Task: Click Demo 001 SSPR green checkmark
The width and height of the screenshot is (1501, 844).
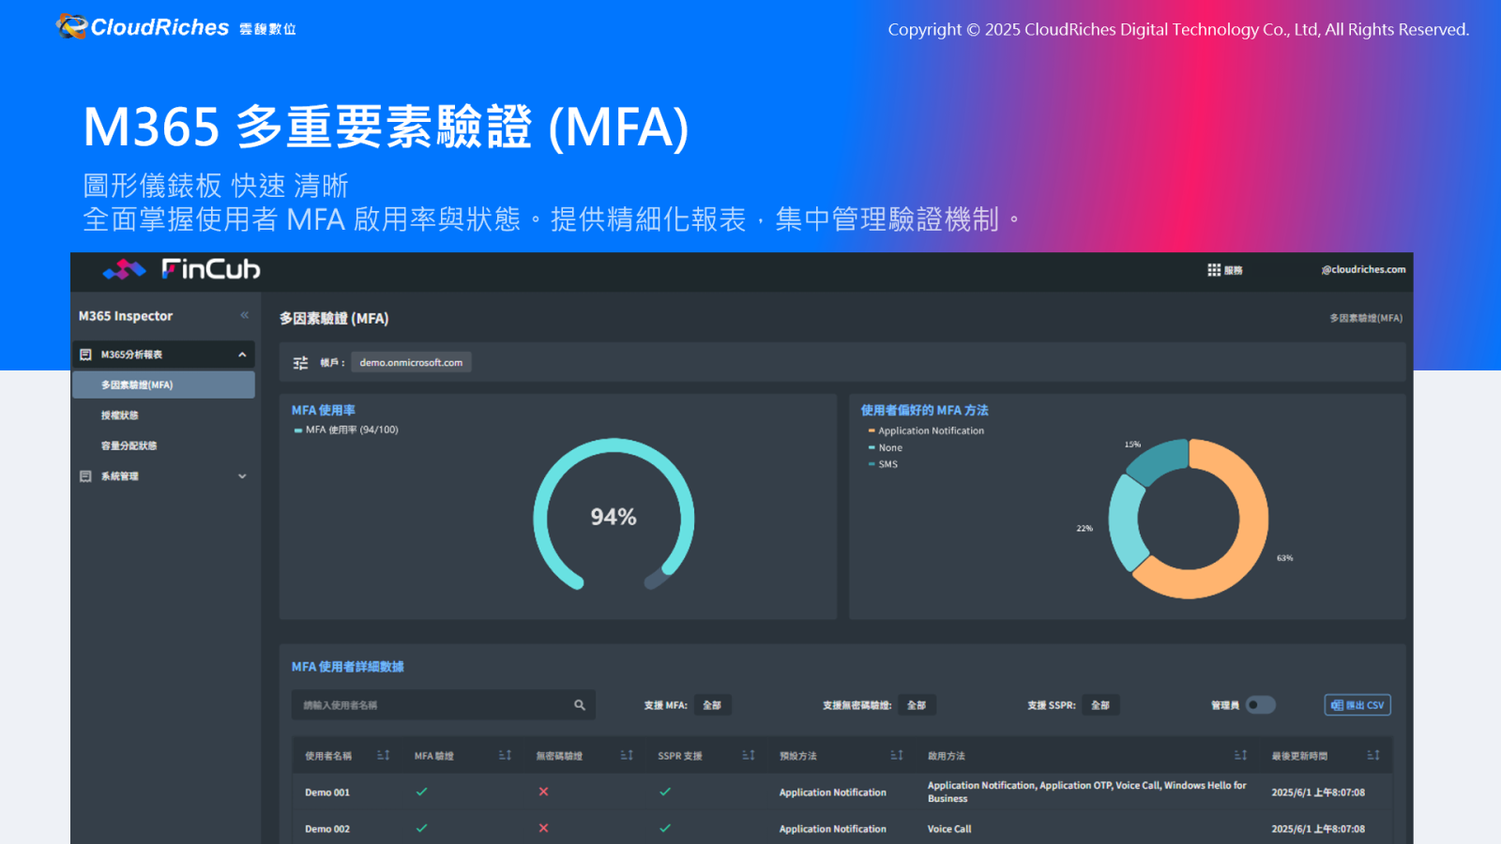Action: coord(665,792)
